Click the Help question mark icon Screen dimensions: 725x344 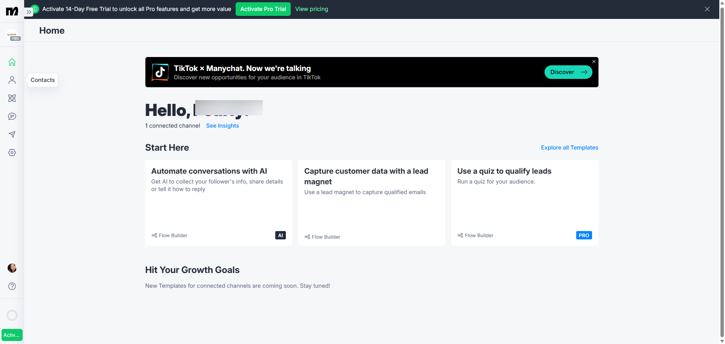(12, 286)
